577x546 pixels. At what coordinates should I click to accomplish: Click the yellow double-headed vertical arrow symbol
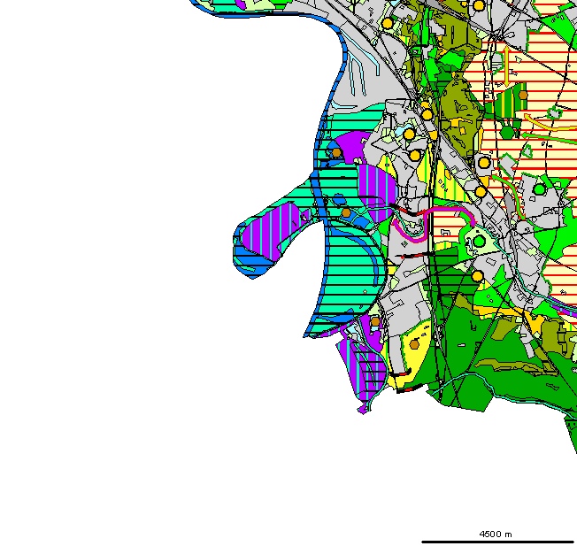507,66
